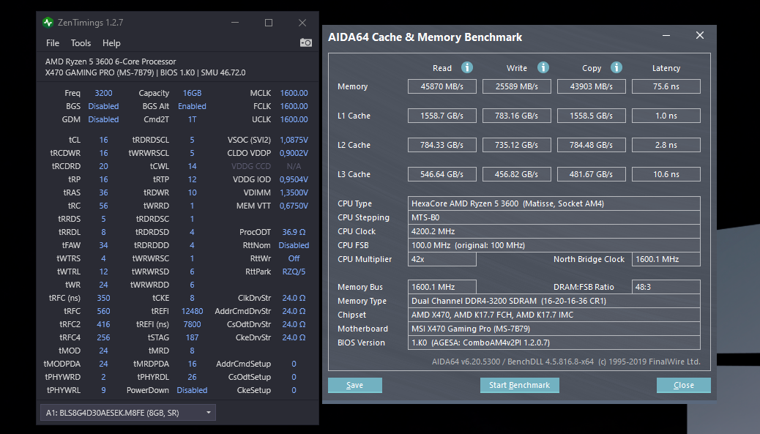760x434 pixels.
Task: Show info about the Copy benchmark column
Action: (616, 67)
